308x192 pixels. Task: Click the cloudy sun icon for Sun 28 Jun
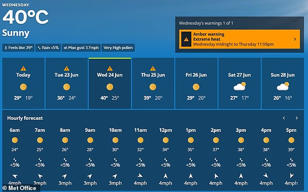(x=283, y=86)
